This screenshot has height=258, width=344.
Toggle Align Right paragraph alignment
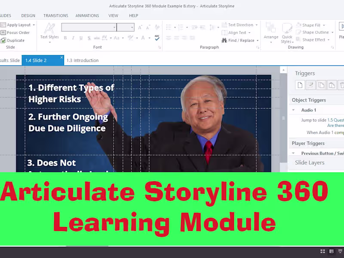tap(184, 38)
